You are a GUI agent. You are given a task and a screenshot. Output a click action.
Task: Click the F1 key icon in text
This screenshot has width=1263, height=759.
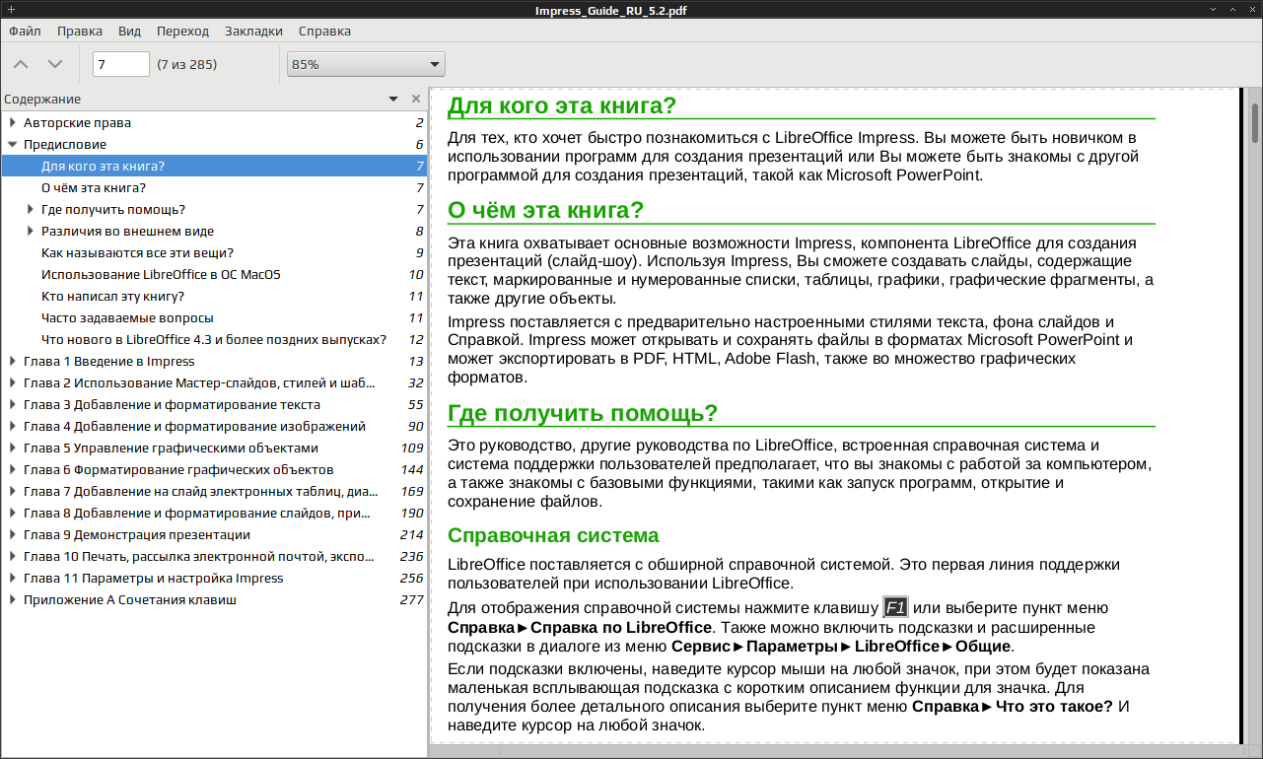(895, 608)
